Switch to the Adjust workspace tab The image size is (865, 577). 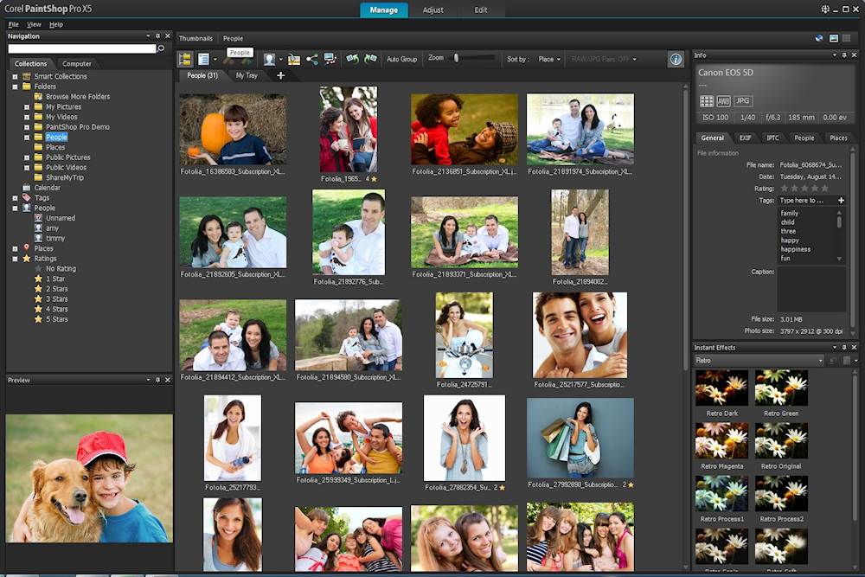[x=432, y=10]
